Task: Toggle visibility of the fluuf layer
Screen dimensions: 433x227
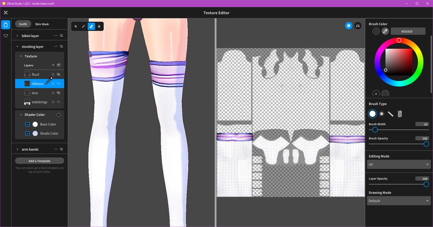Action: (58, 75)
